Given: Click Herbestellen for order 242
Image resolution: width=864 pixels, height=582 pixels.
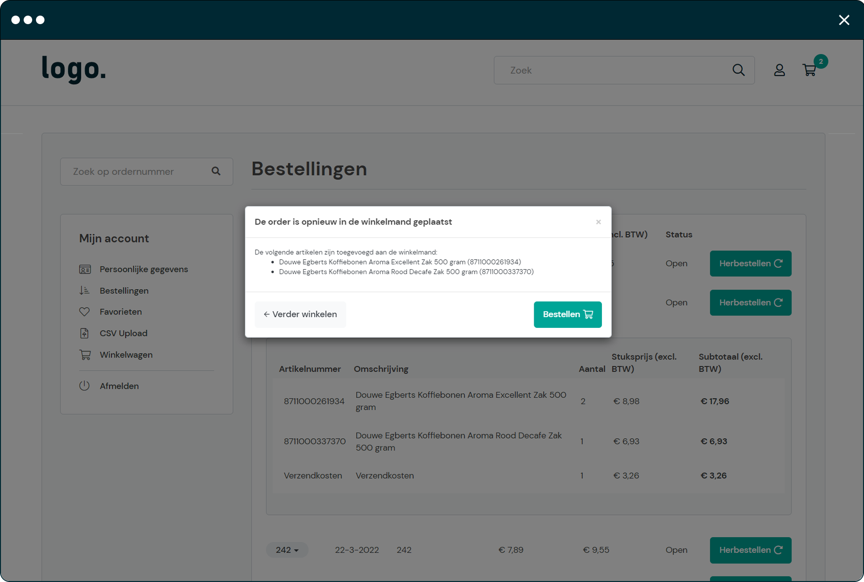Looking at the screenshot, I should coord(750,550).
